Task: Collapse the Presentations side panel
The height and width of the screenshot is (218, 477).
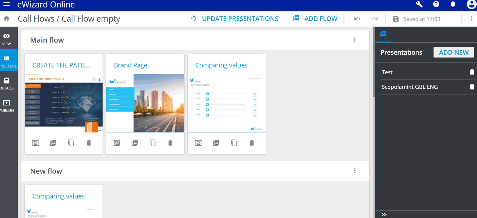Action: pos(384,214)
